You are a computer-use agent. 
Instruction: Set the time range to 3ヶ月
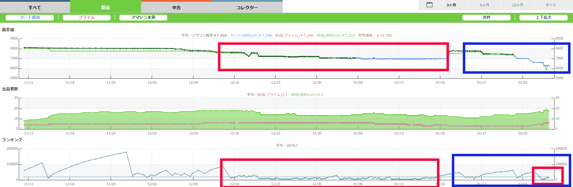click(x=451, y=5)
